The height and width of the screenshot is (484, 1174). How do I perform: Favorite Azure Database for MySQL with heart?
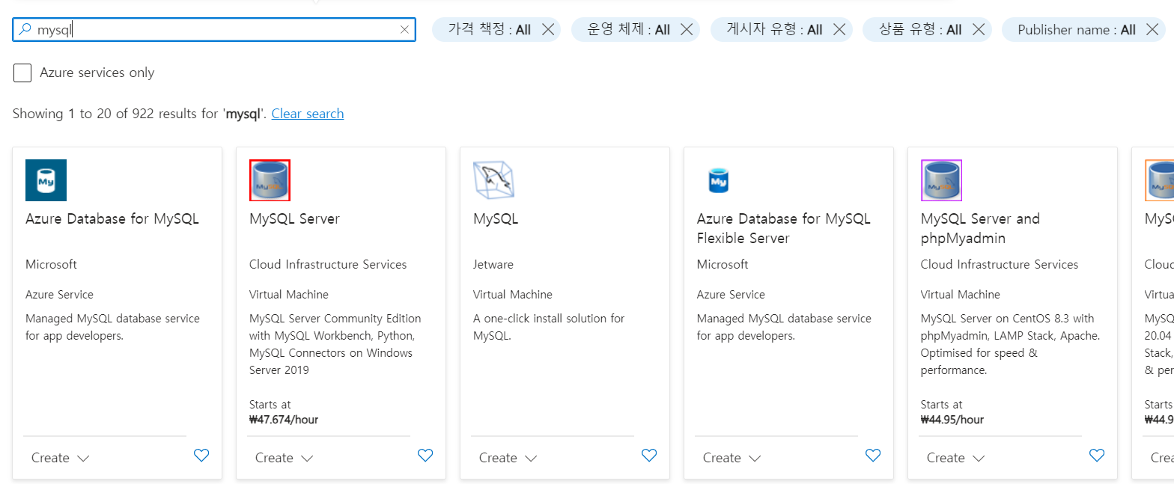201,455
